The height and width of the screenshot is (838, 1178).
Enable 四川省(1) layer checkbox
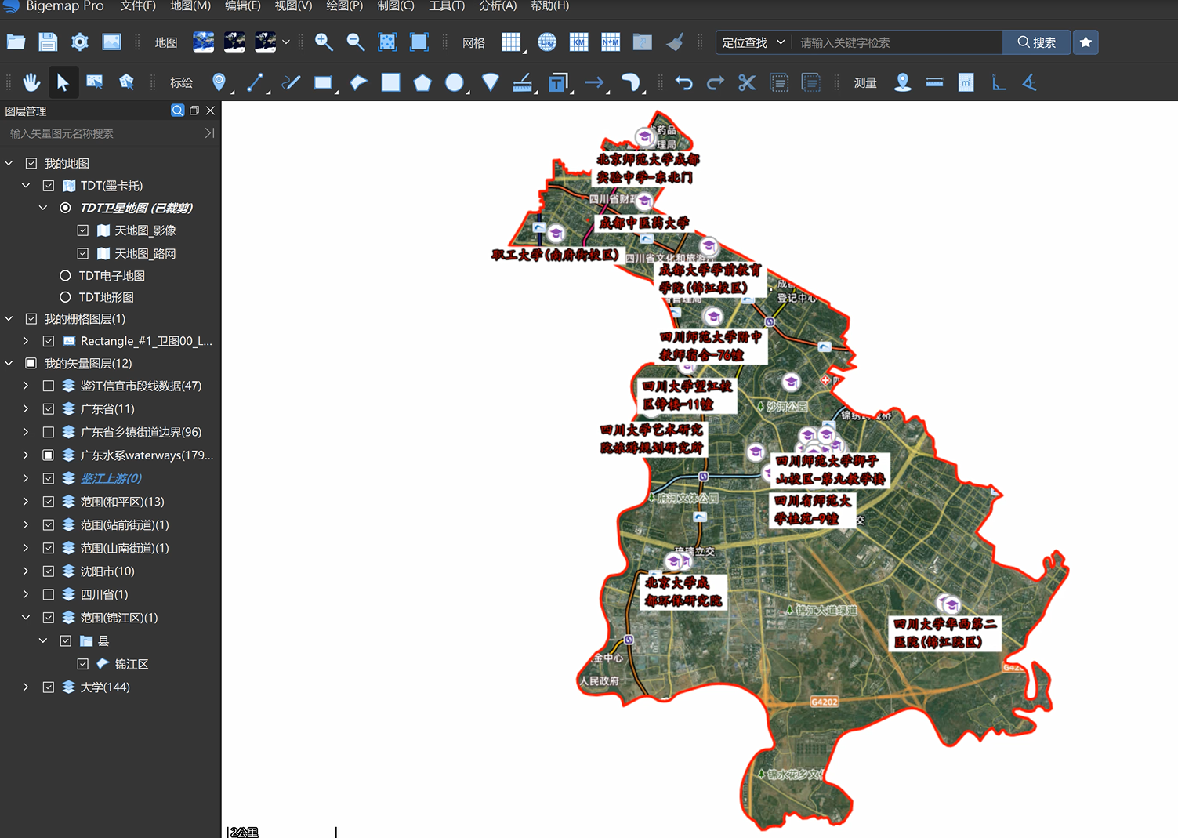click(x=49, y=594)
